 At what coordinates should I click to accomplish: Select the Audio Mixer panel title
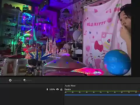[x=70, y=86]
